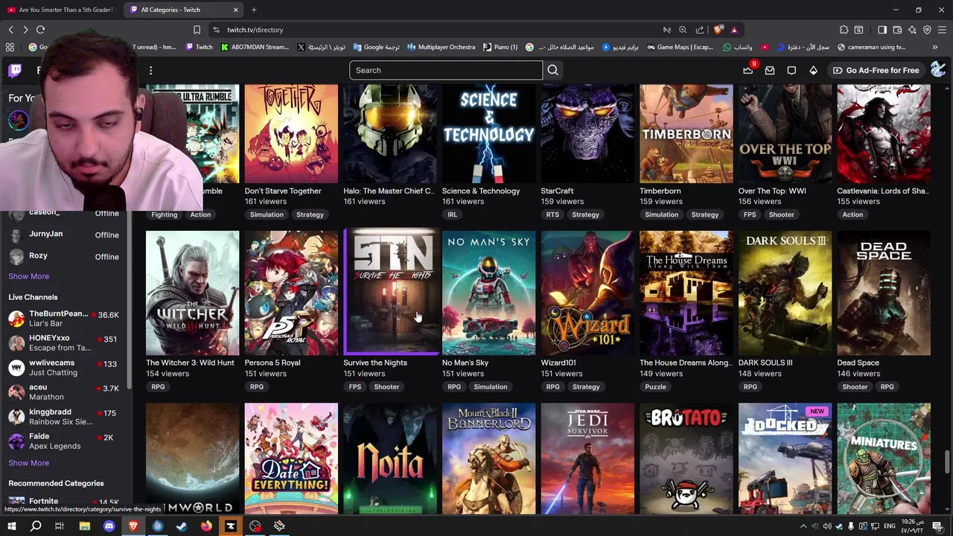Open Brave Wallet icon
Screen dimensions: 953x536
tap(897, 30)
